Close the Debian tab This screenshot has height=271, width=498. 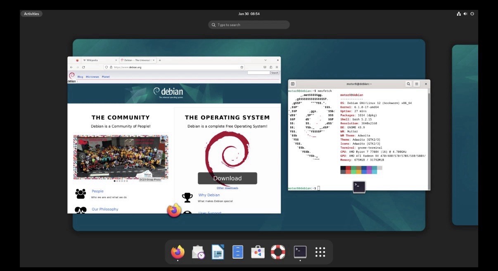coord(154,60)
